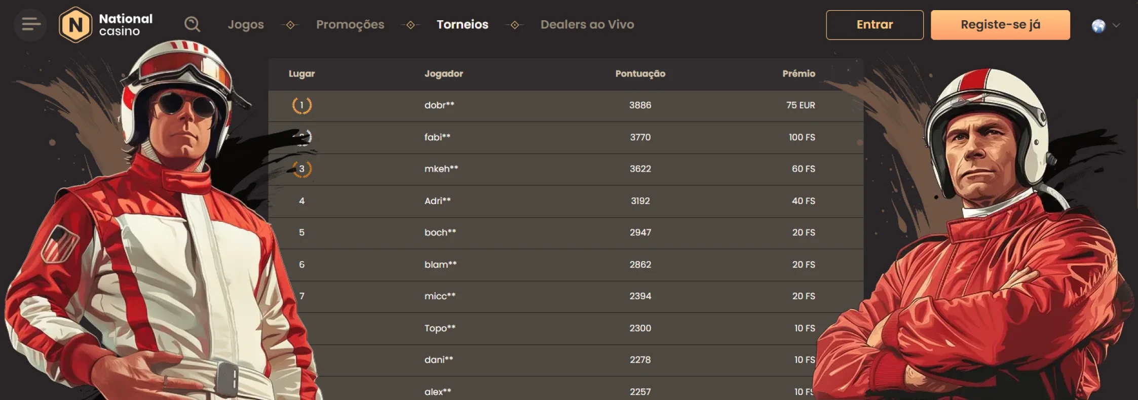Click the Prémio column header
Viewport: 1138px width, 400px height.
(x=799, y=74)
